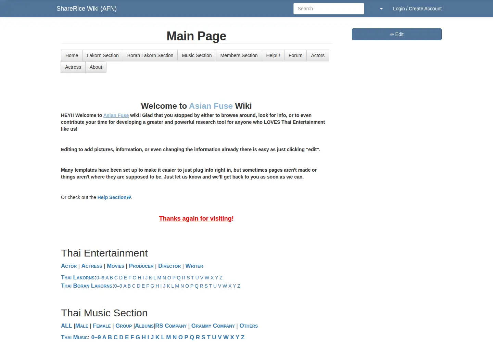
Task: Open the Members Section tab
Action: click(239, 55)
